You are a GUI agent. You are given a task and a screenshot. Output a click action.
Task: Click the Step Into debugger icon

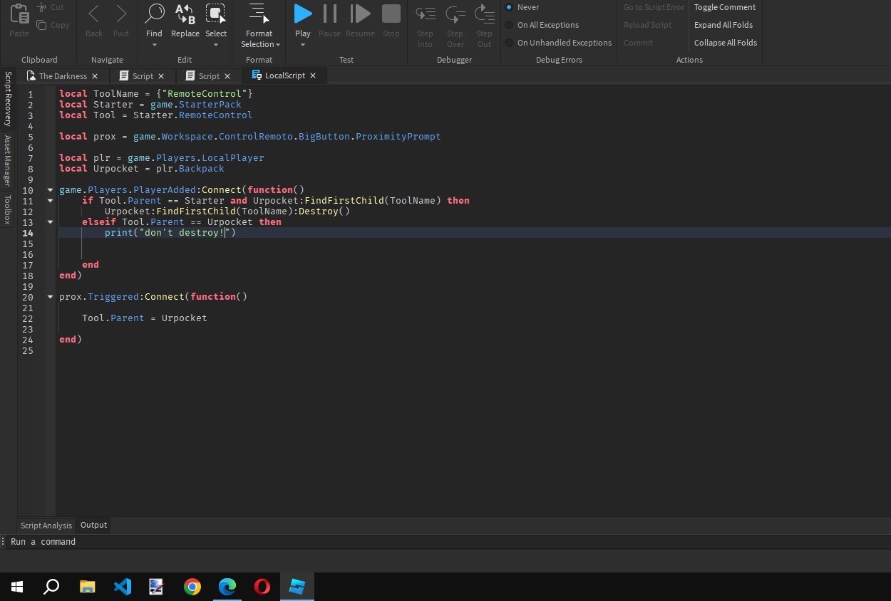[425, 13]
